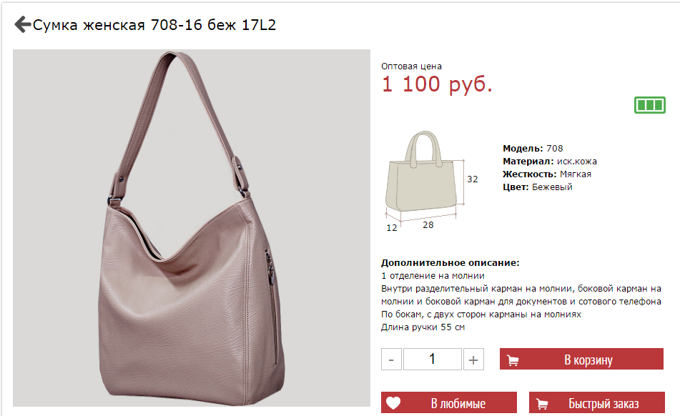680x416 pixels.
Task: Start quick order via Быстрый заказ label
Action: click(x=603, y=403)
